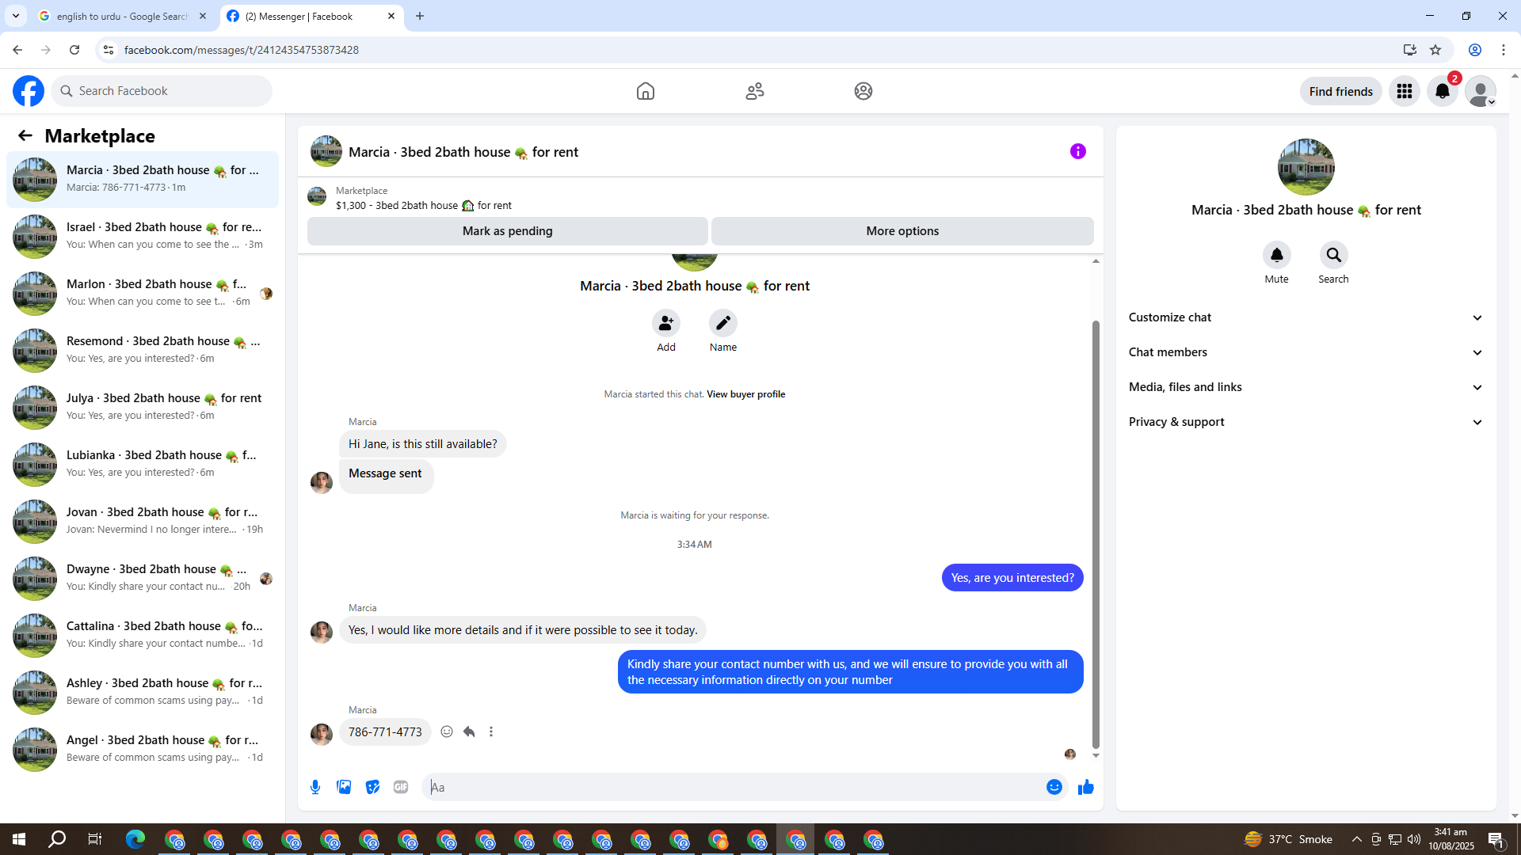Click the chat messages vertical scrollbar
The width and height of the screenshot is (1521, 855).
[1096, 534]
